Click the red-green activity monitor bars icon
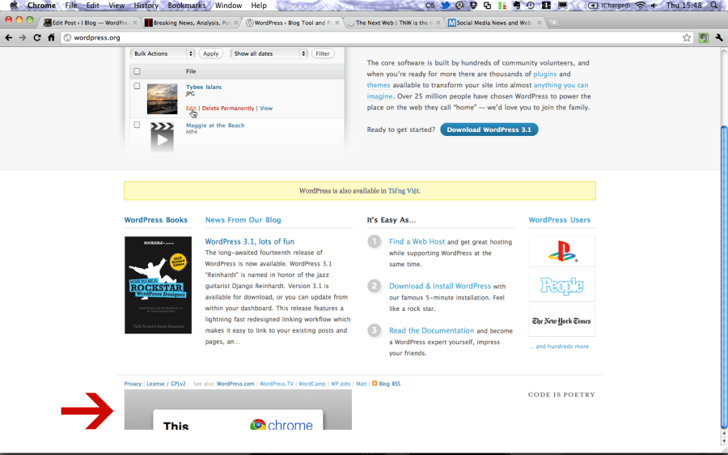 point(502,6)
